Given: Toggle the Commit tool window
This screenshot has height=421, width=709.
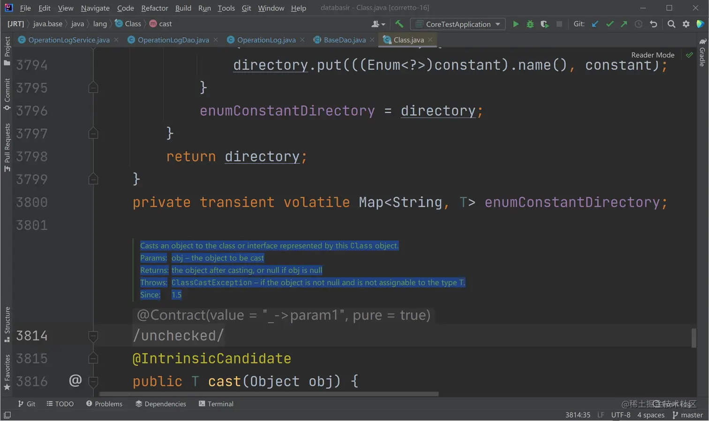Looking at the screenshot, I should pos(7,94).
